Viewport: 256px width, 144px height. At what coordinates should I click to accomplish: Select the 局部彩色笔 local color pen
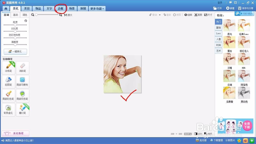[x=8, y=96]
